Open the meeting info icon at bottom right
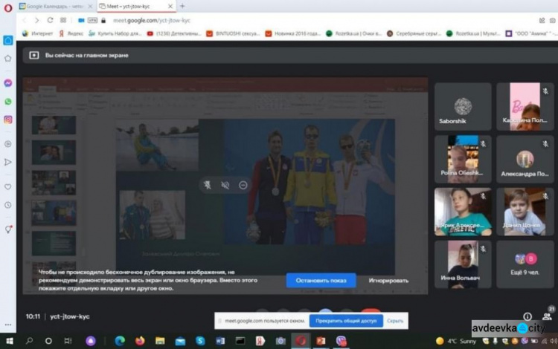The width and height of the screenshot is (558, 349). click(x=527, y=316)
